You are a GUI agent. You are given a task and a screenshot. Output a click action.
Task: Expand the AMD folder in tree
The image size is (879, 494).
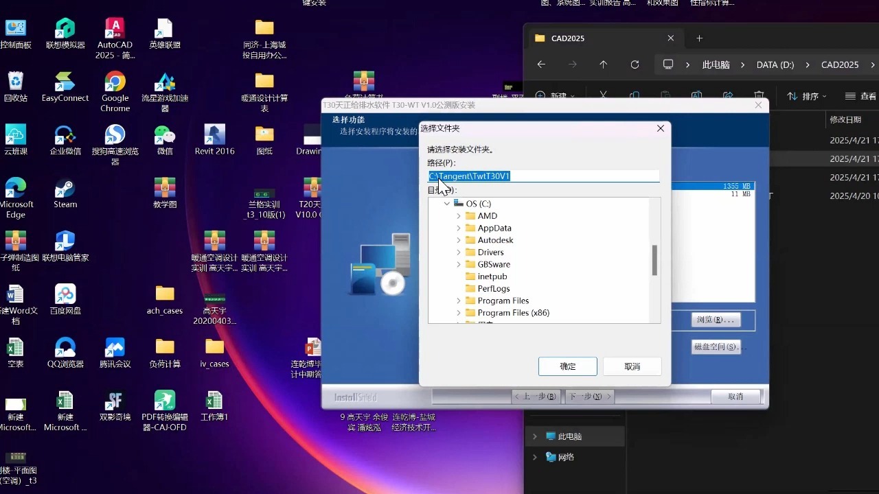pos(459,216)
